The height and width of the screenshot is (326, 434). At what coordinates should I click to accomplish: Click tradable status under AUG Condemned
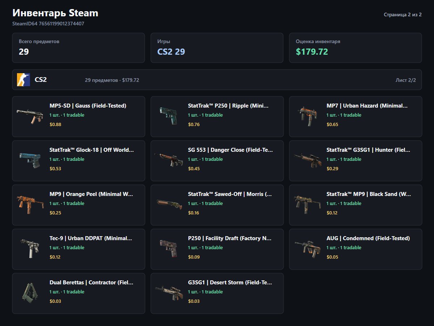coord(344,248)
